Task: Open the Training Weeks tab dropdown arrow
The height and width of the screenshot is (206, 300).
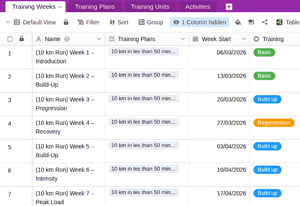Action: coord(60,7)
